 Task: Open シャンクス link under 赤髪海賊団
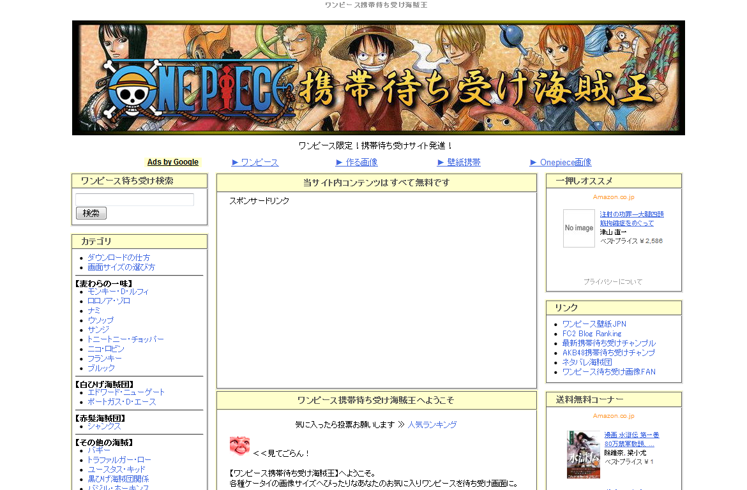(x=104, y=426)
